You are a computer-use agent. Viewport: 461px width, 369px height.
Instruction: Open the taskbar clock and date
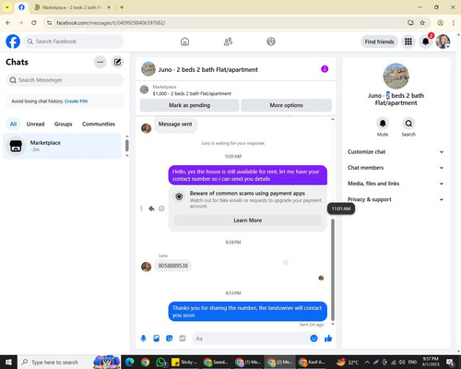click(x=431, y=362)
